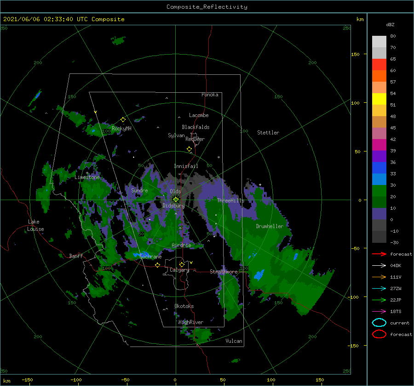Screen dimensions: 414x386
Task: Click the blue reflectivity core southeast of Drumheller
Action: click(x=259, y=275)
